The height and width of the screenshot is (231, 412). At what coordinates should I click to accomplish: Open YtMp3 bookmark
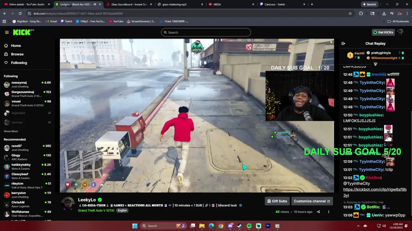pyautogui.click(x=90, y=21)
